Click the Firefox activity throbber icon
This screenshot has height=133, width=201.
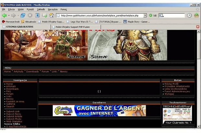click(197, 9)
